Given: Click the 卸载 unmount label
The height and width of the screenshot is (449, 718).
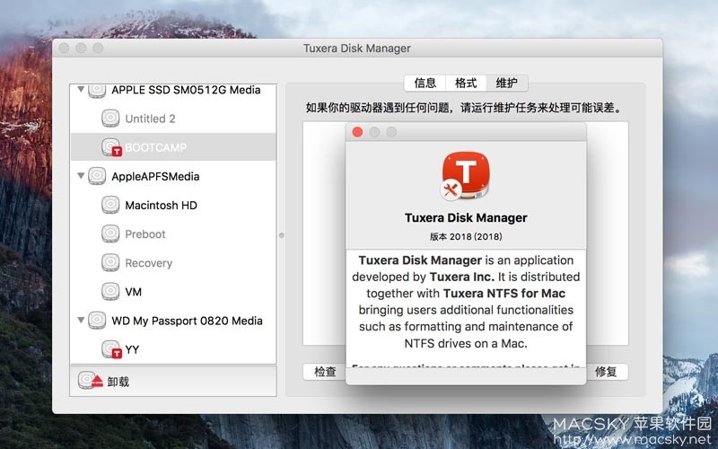Looking at the screenshot, I should [x=118, y=382].
